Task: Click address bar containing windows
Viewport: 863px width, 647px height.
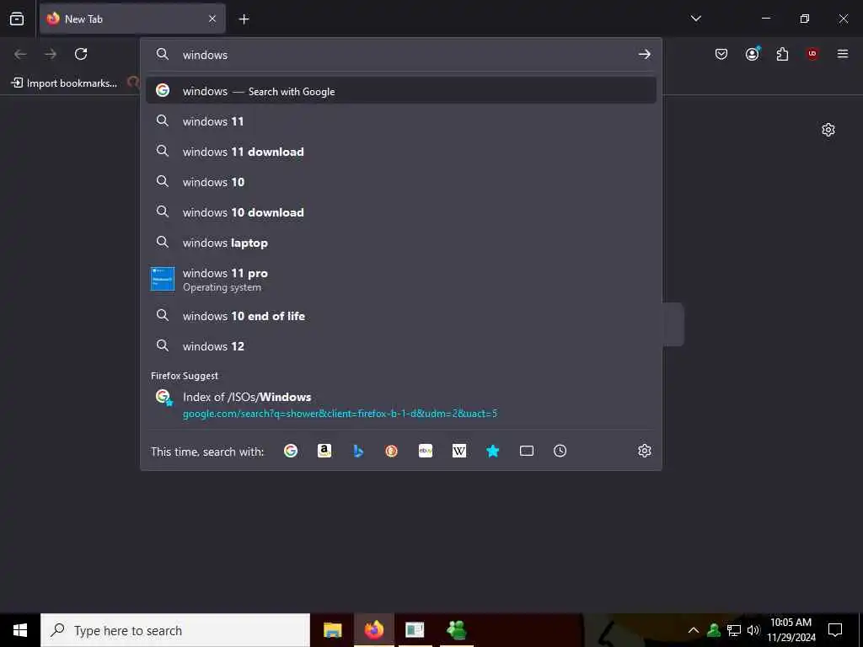Action: tap(402, 55)
